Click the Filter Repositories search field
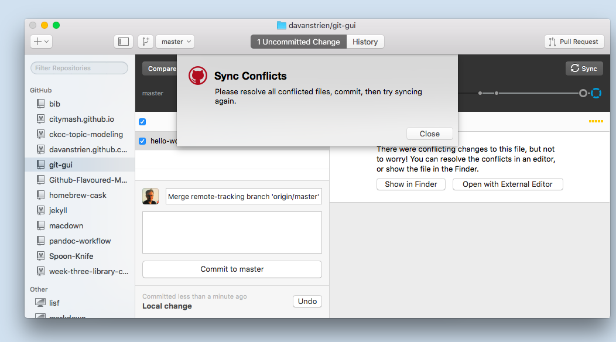This screenshot has height=342, width=616. 78,68
